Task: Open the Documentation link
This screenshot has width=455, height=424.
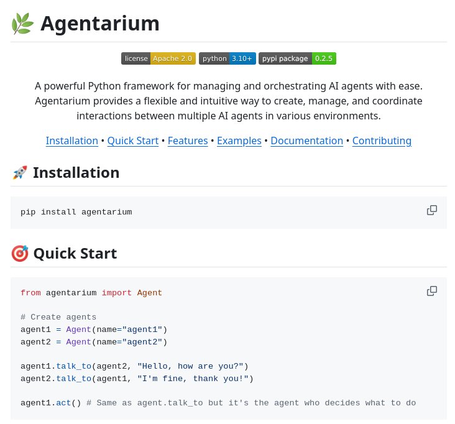Action: click(x=306, y=141)
